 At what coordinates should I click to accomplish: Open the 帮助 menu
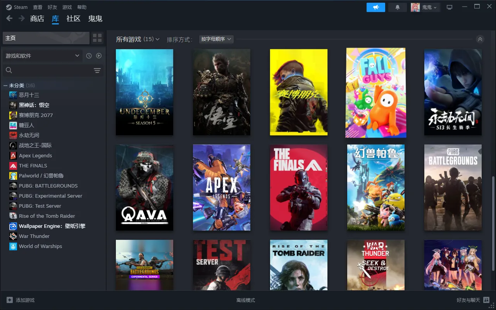[82, 7]
